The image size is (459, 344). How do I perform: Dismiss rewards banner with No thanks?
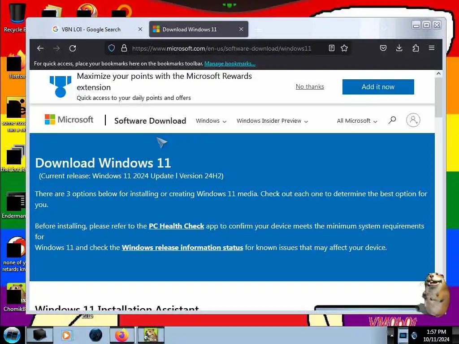(x=310, y=86)
